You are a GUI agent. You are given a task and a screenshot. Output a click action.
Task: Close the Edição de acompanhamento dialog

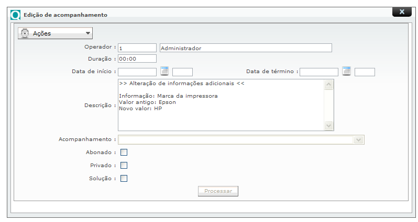(x=402, y=11)
